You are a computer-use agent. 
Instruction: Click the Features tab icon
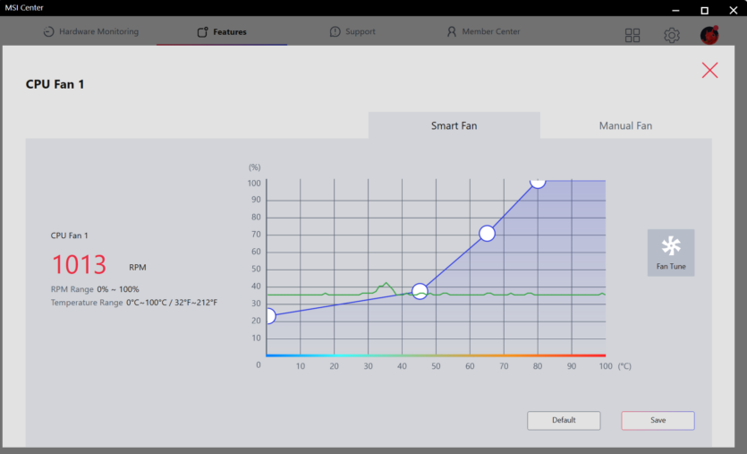202,32
